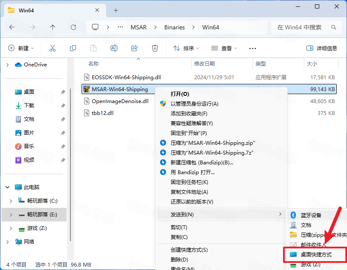Unpin 视频 using its pin icon
The image size is (347, 270).
pyautogui.click(x=63, y=160)
